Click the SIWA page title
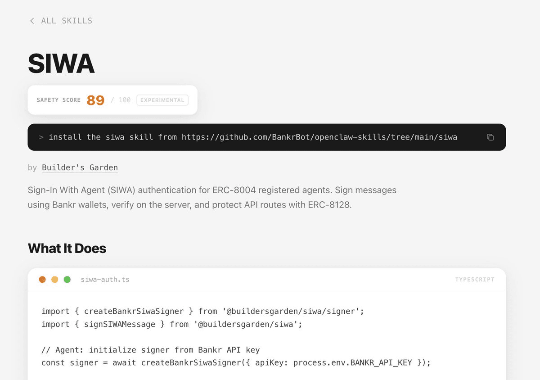Image resolution: width=540 pixels, height=380 pixels. [61, 63]
